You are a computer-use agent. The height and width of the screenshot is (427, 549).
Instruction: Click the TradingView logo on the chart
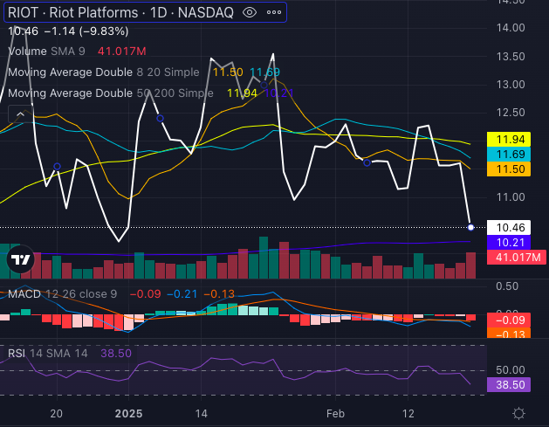20,259
